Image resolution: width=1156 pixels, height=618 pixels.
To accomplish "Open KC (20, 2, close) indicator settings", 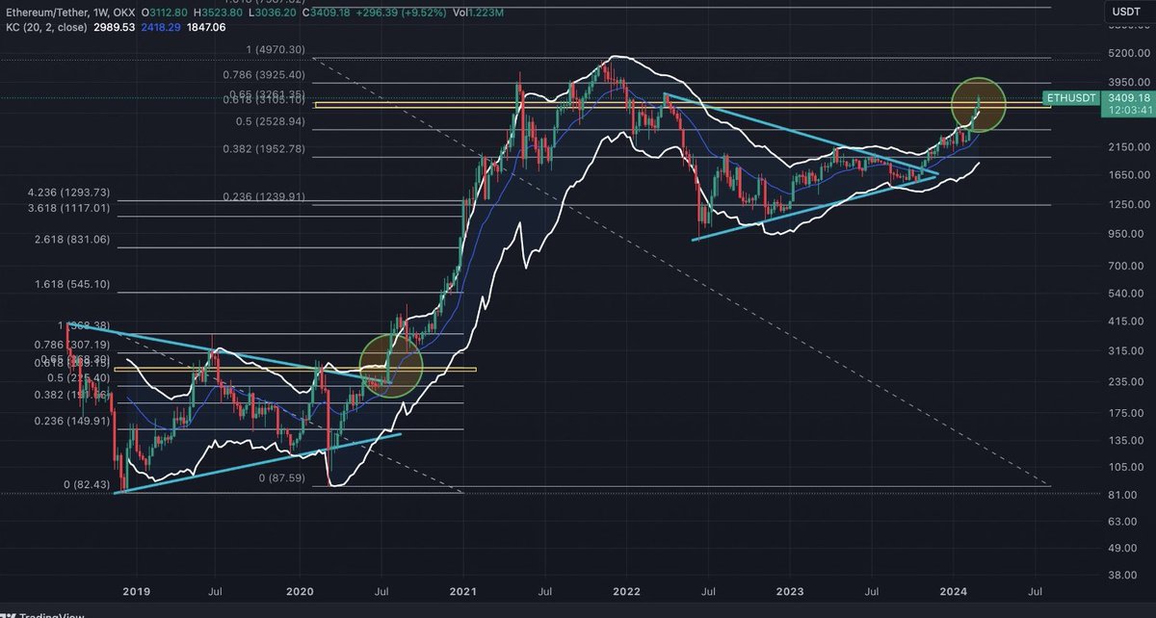I will pos(45,28).
